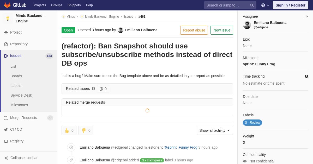Click author avatar next to Emiliano Balbuena
The image size is (313, 164).
[x=121, y=30]
